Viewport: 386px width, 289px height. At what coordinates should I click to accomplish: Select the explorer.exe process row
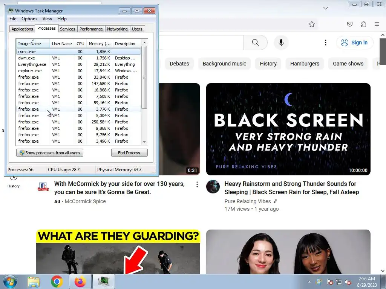point(78,71)
